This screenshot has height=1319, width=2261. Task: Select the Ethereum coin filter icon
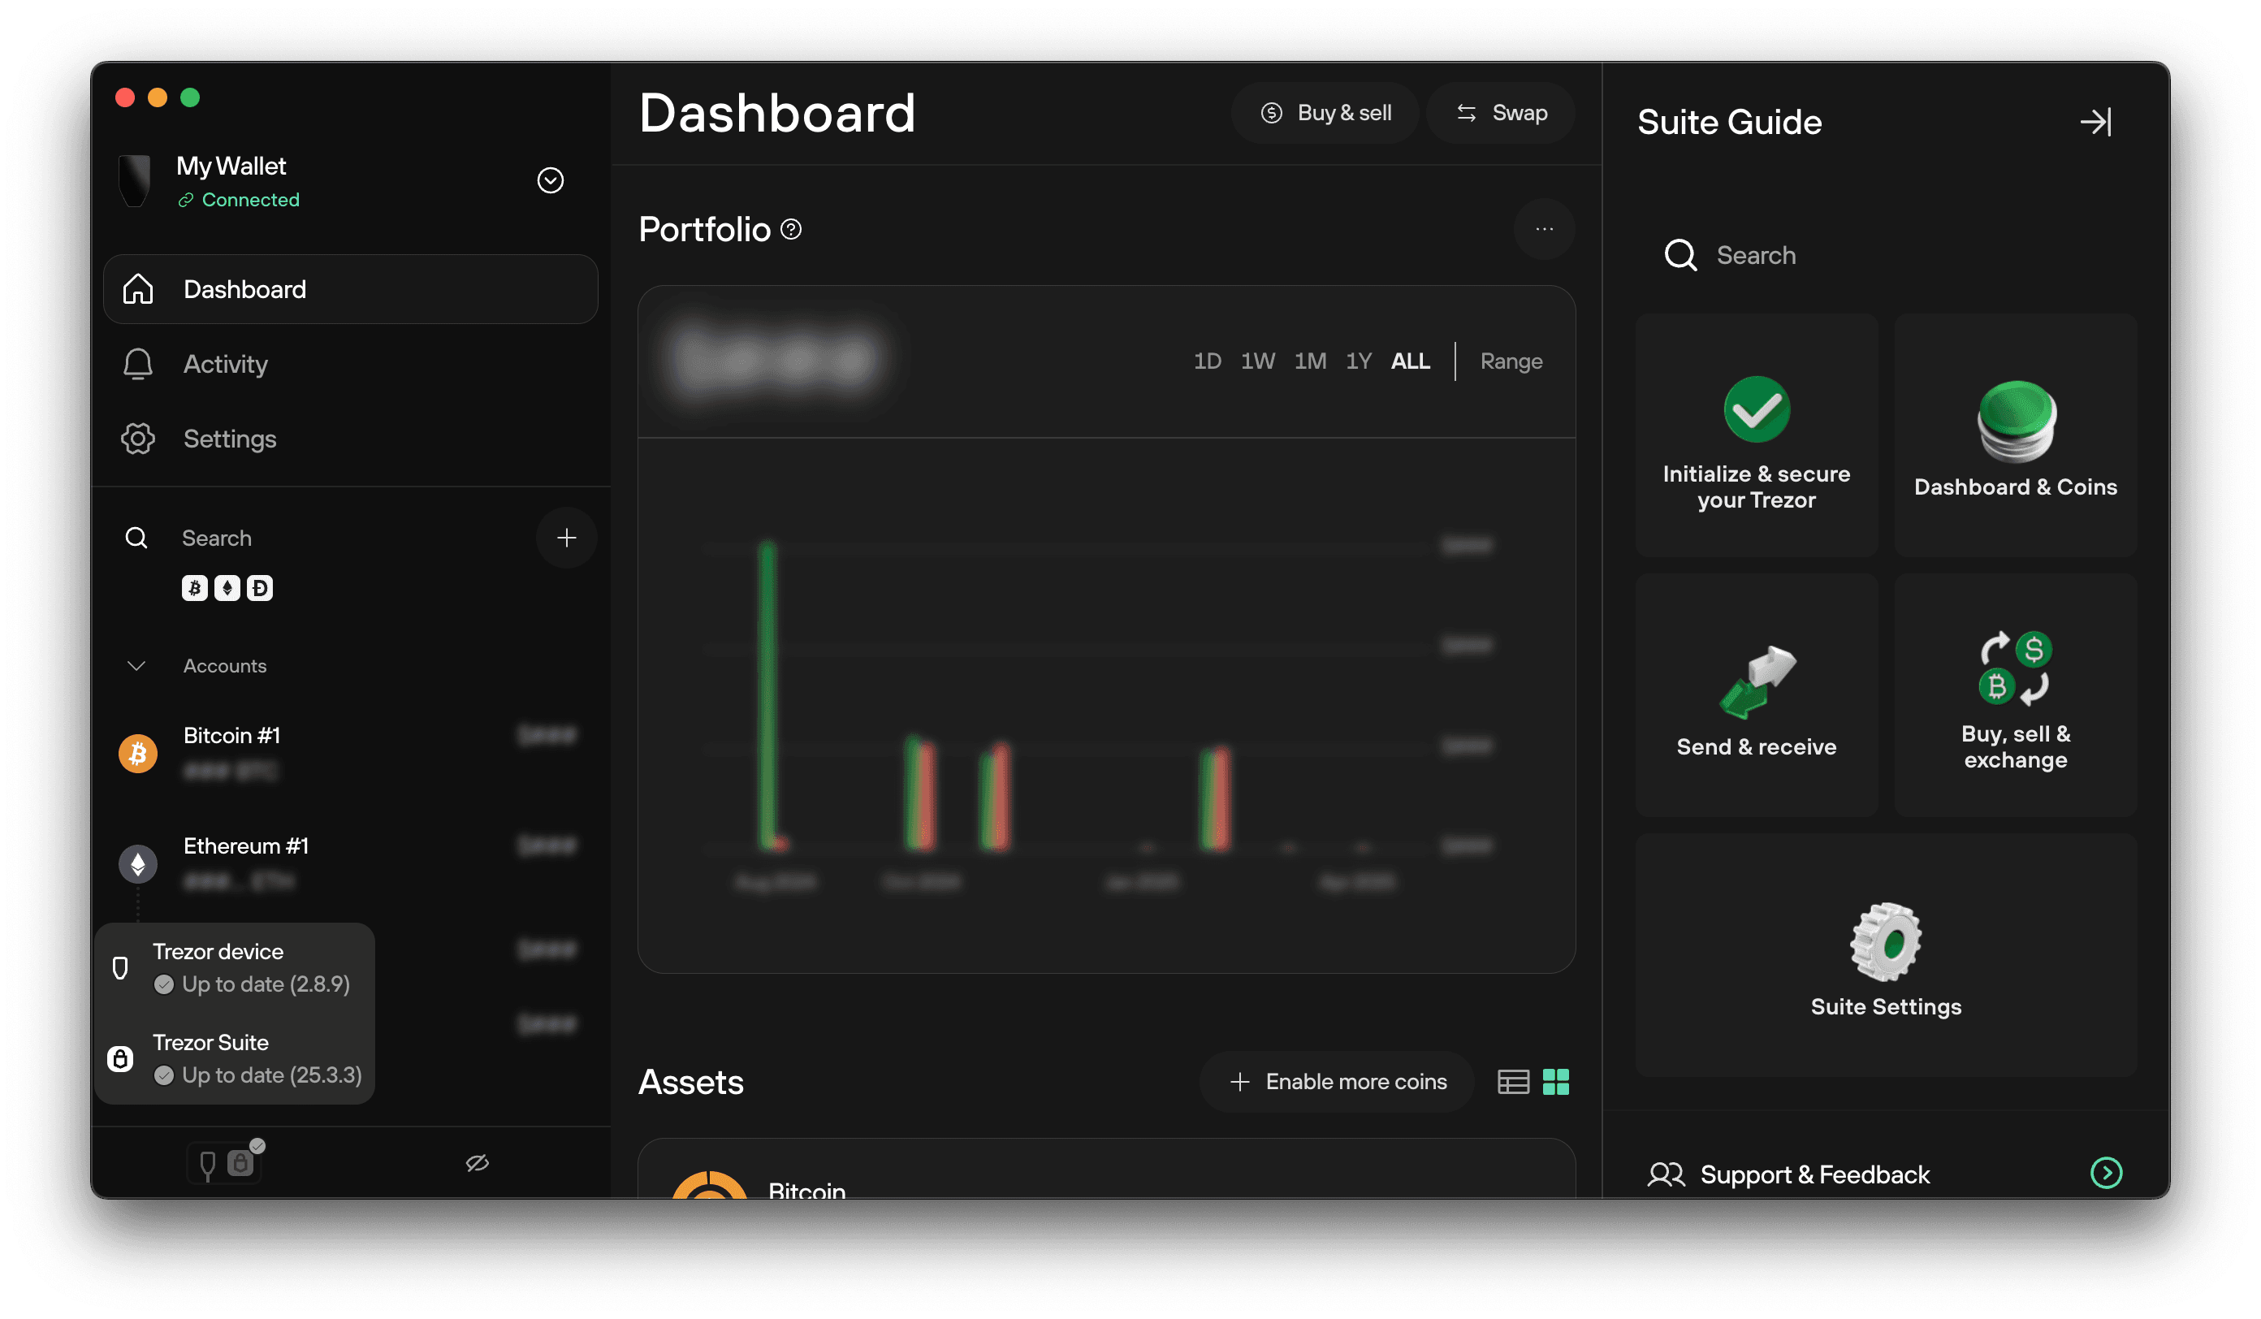click(x=227, y=588)
